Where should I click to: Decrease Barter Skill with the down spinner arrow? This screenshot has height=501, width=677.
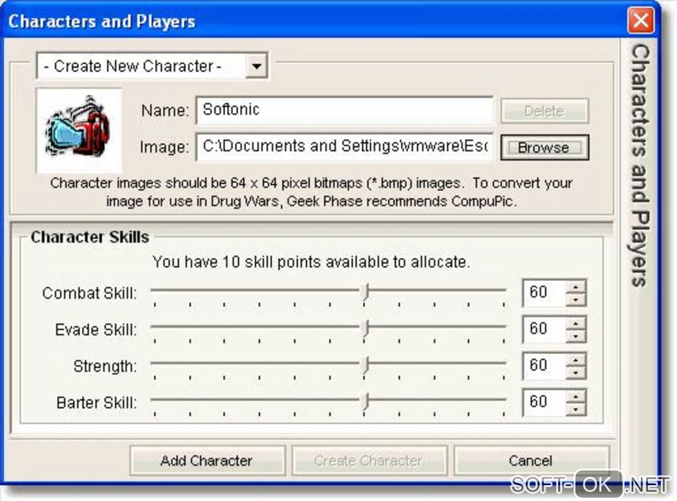coord(575,409)
